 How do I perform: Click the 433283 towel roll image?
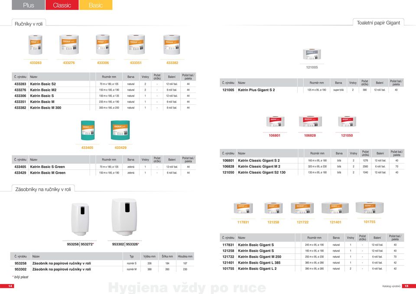pos(36,45)
